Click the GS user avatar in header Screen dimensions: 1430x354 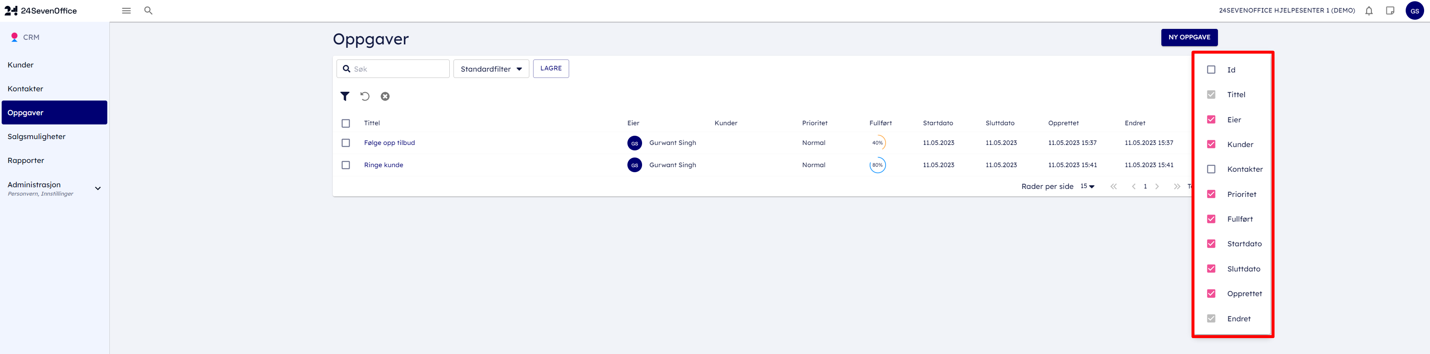click(1414, 10)
